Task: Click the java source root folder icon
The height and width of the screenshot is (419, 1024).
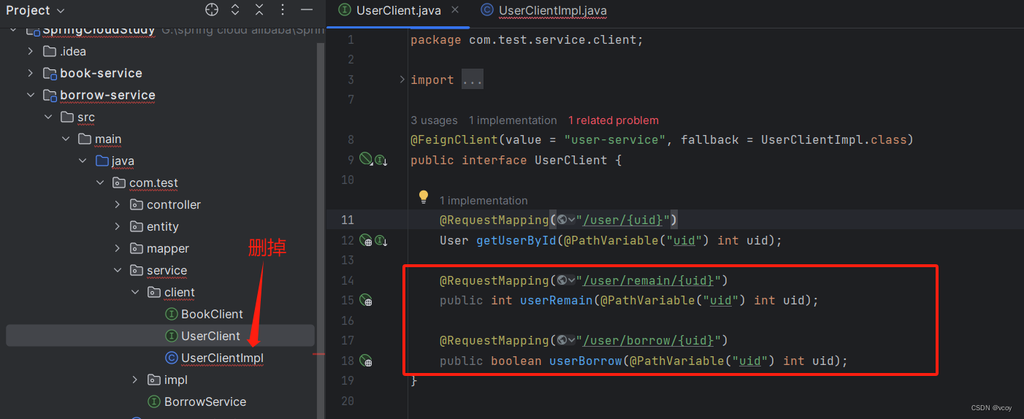Action: (x=102, y=161)
